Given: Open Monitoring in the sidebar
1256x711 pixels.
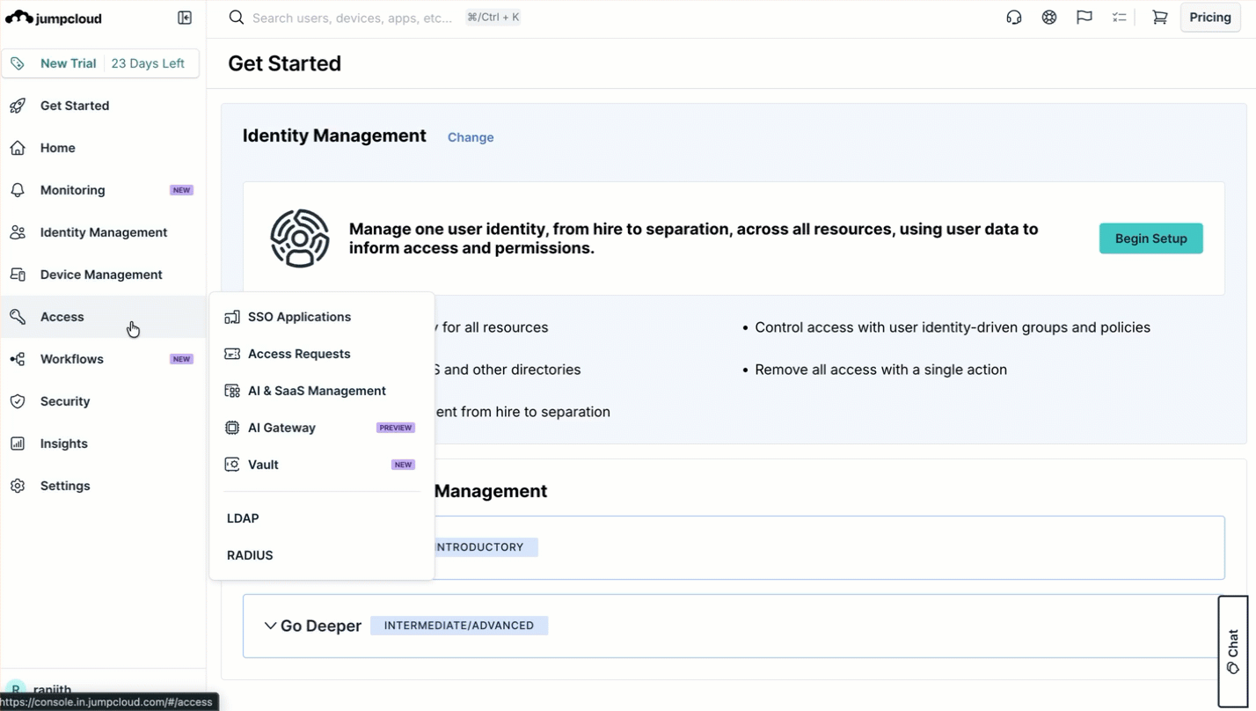Looking at the screenshot, I should [103, 190].
